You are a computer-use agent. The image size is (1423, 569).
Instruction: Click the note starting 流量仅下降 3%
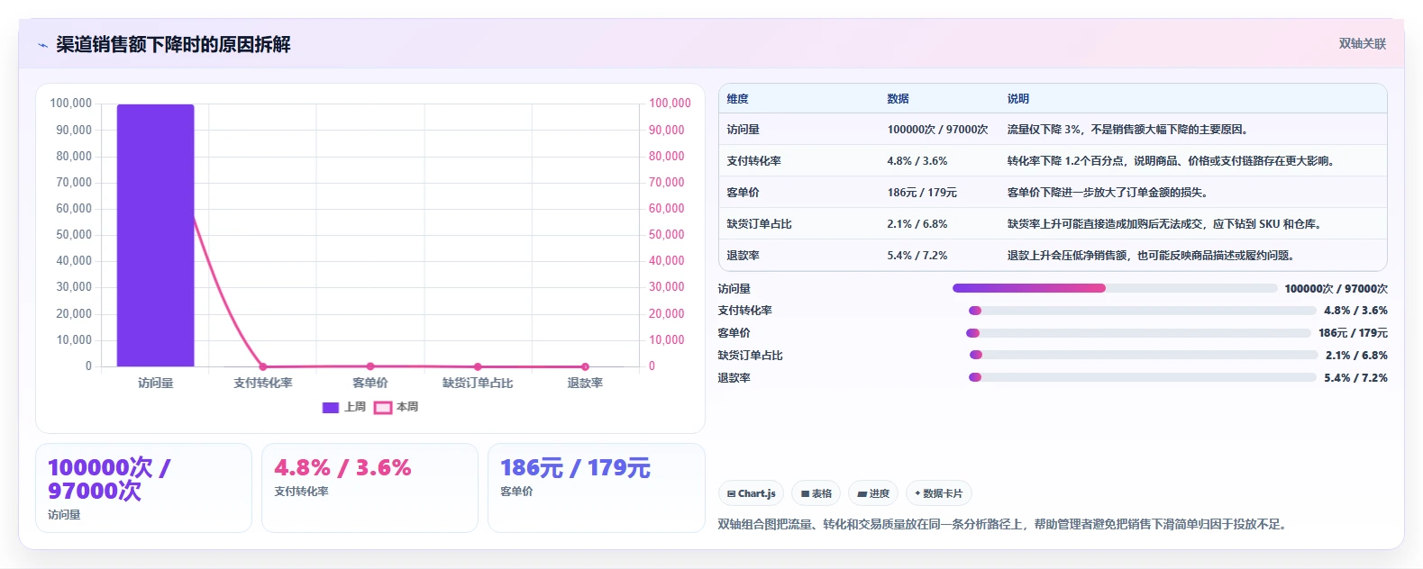click(x=1129, y=130)
